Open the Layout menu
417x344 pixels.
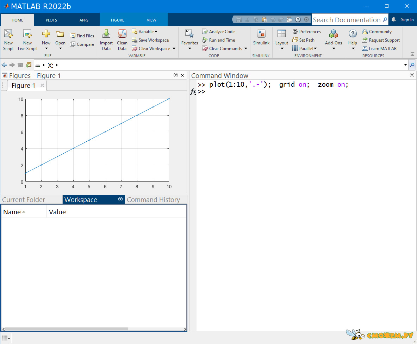click(x=282, y=40)
